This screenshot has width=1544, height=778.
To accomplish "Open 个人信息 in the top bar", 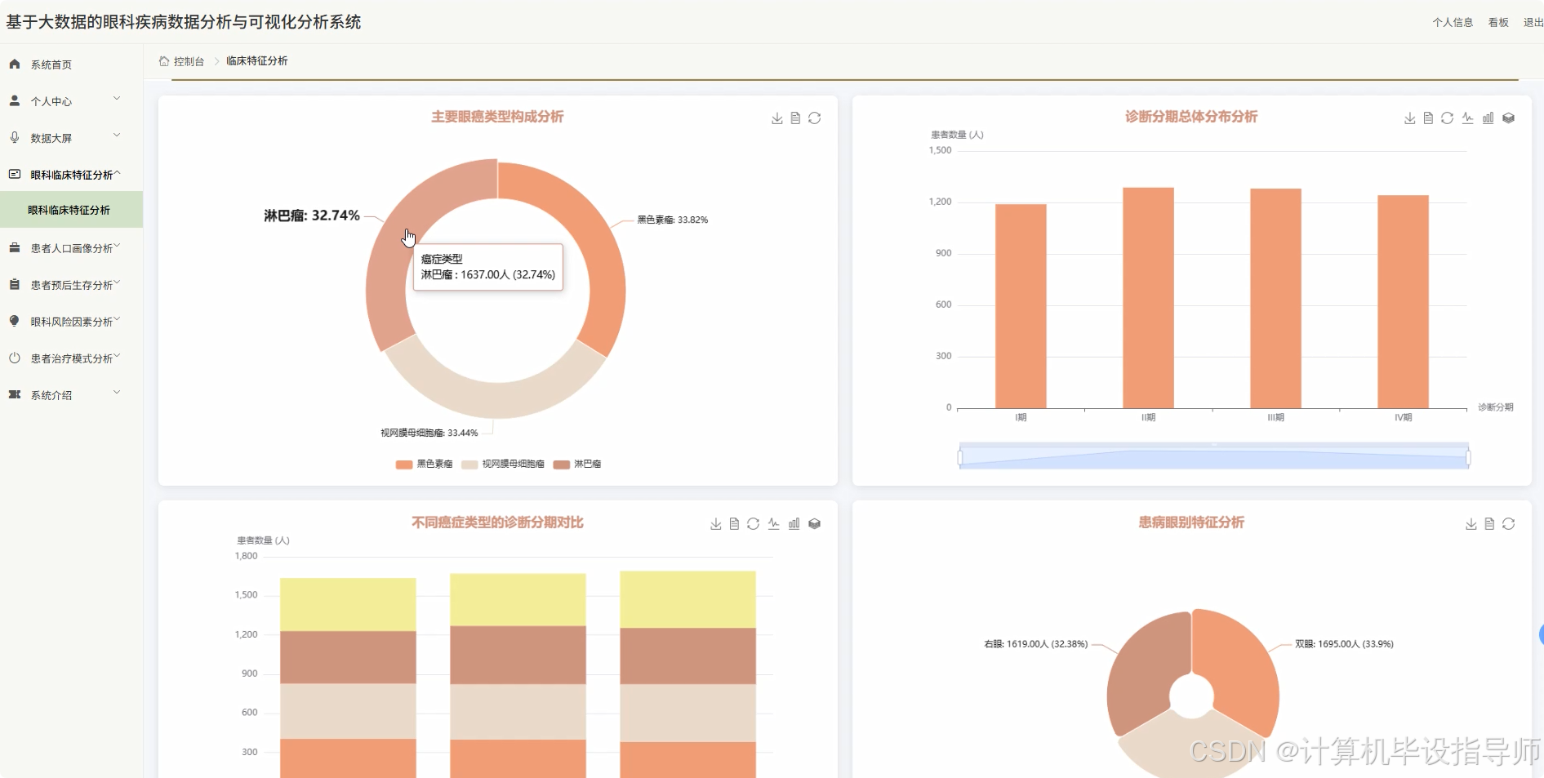I will coord(1453,22).
